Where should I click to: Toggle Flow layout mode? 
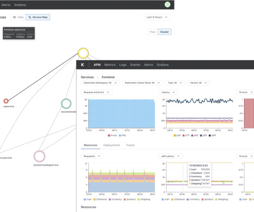coord(152,32)
